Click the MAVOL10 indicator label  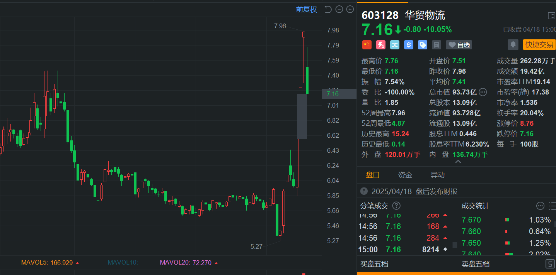123,263
